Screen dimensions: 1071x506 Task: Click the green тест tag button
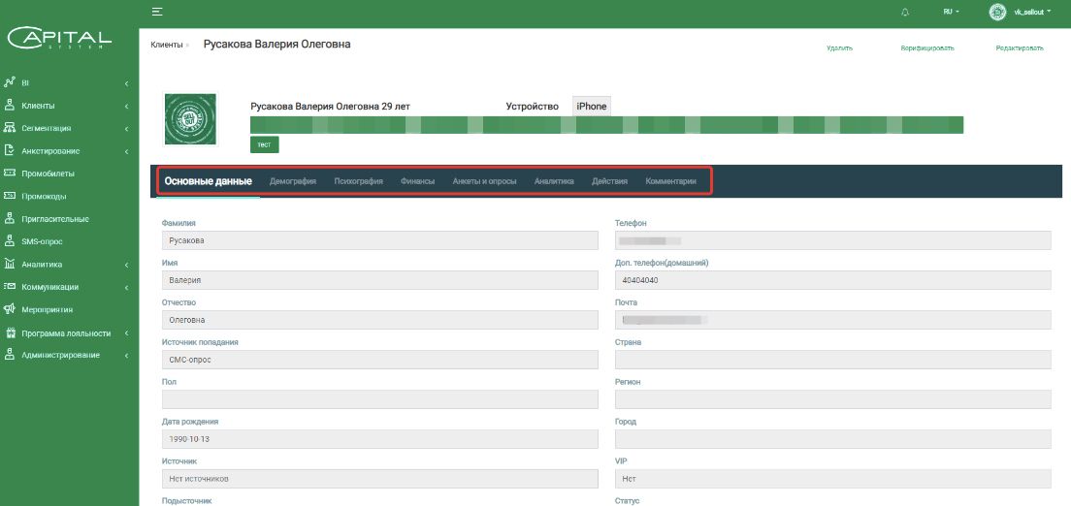pos(264,144)
